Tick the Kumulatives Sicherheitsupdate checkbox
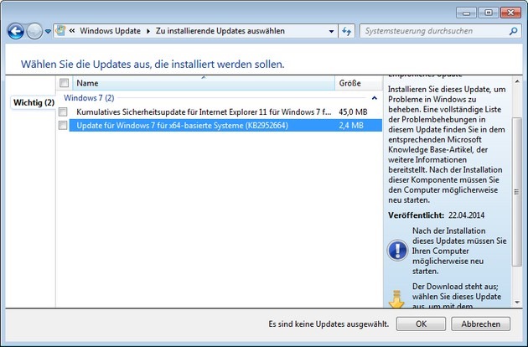 [x=64, y=111]
